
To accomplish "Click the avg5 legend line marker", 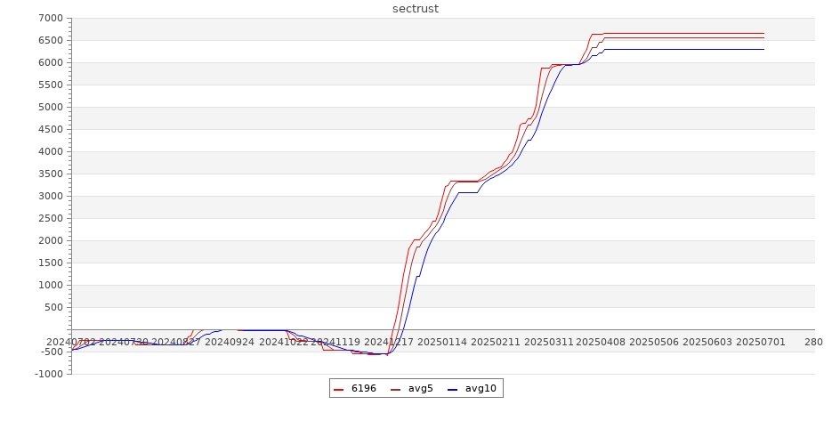I will click(396, 389).
